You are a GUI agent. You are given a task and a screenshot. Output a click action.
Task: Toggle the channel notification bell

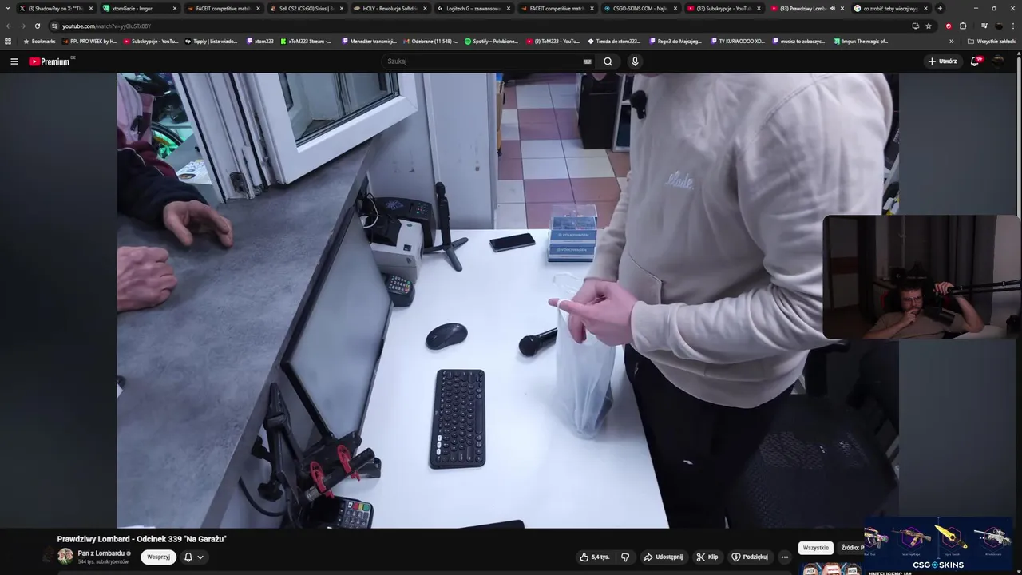tap(188, 557)
